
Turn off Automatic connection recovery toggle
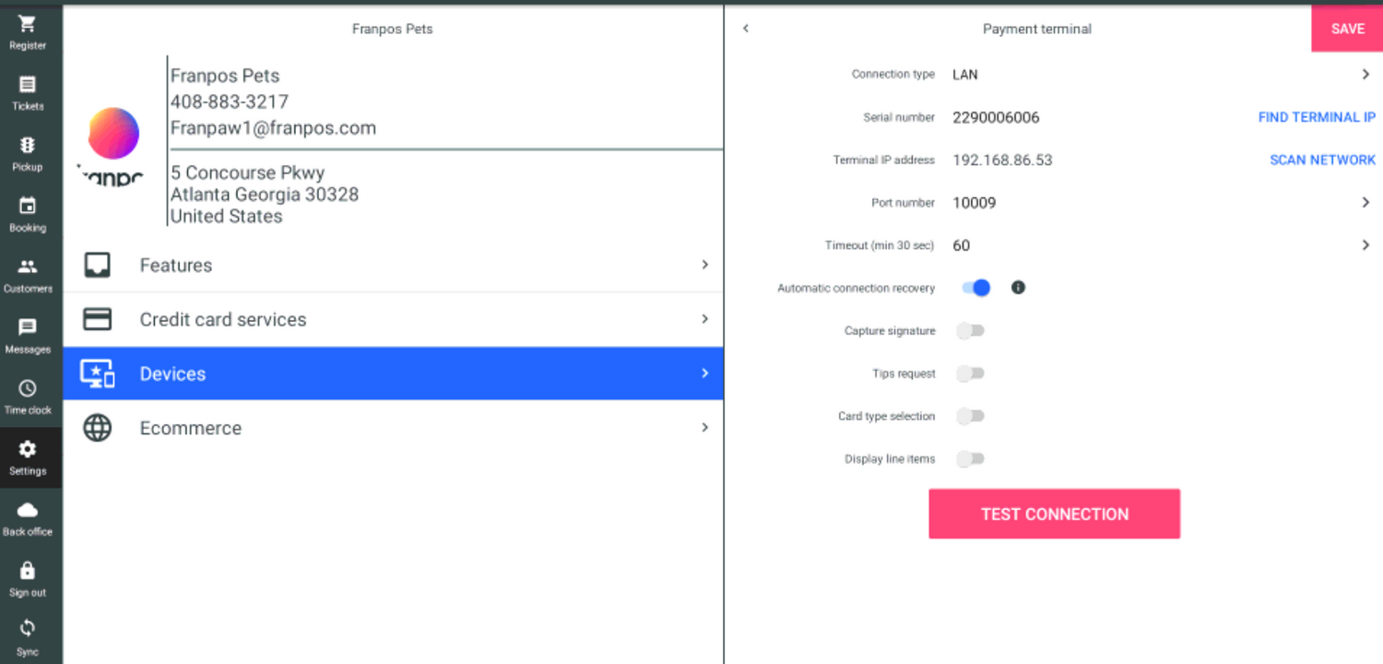[975, 288]
